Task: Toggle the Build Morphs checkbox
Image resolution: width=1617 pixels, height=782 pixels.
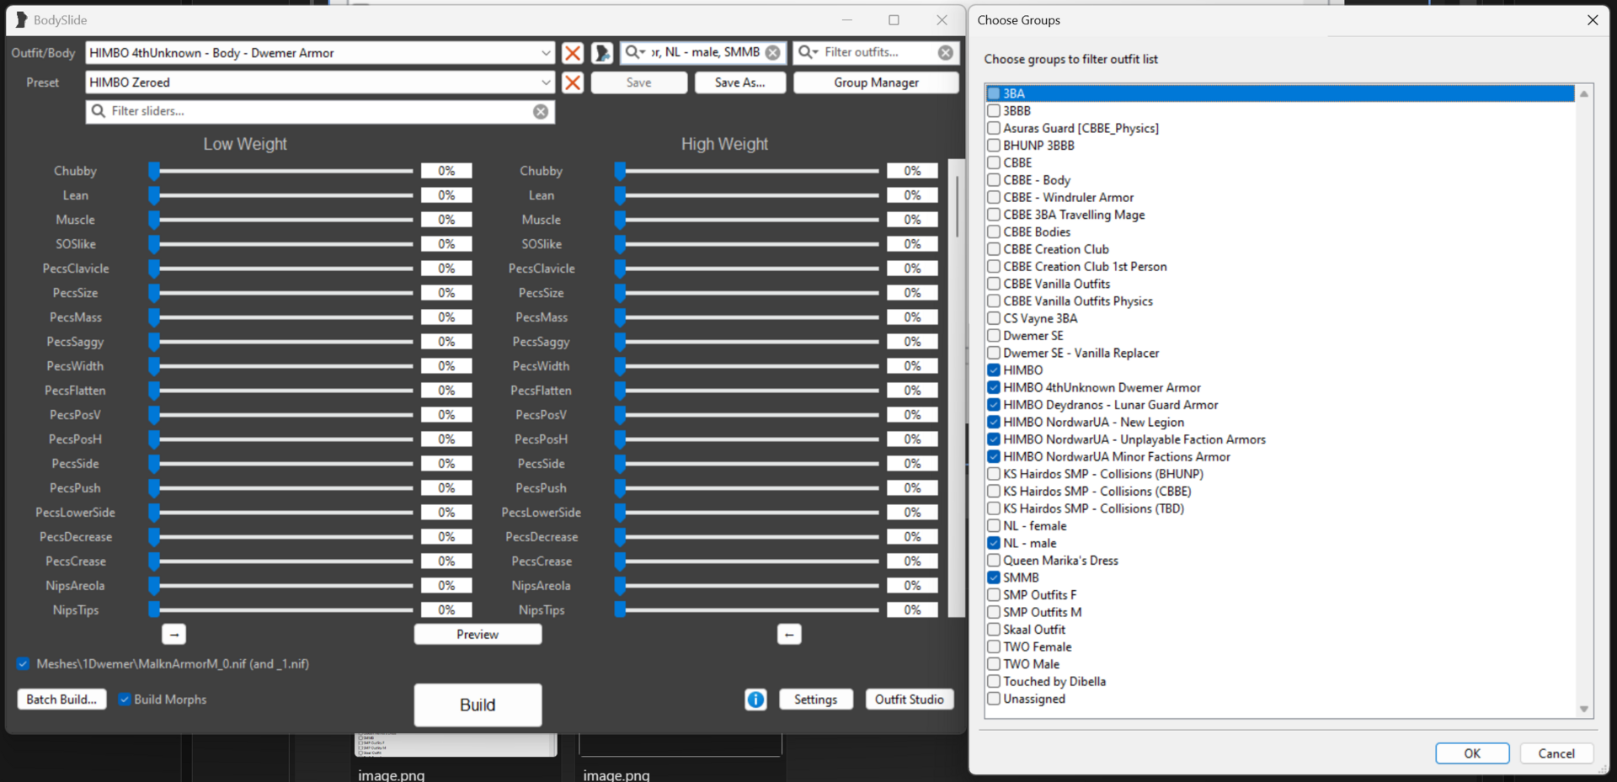Action: [125, 700]
